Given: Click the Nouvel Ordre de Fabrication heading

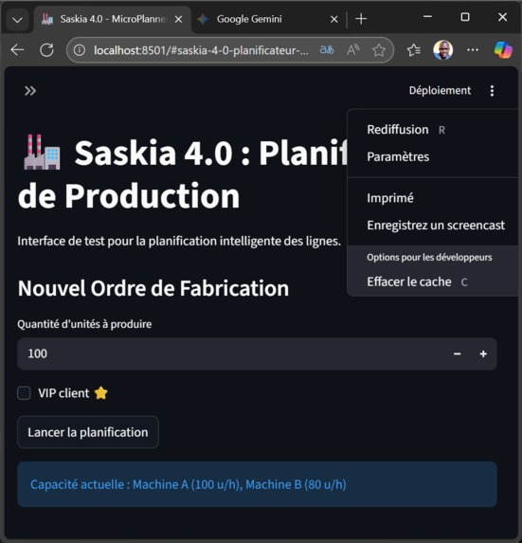Looking at the screenshot, I should pyautogui.click(x=153, y=288).
